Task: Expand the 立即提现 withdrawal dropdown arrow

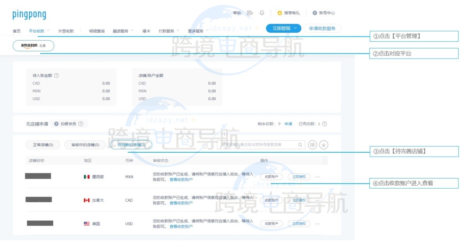Action: [295, 28]
